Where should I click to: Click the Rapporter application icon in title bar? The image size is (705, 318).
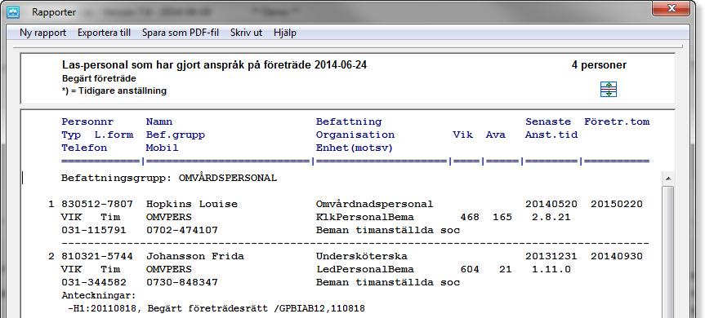(x=13, y=12)
